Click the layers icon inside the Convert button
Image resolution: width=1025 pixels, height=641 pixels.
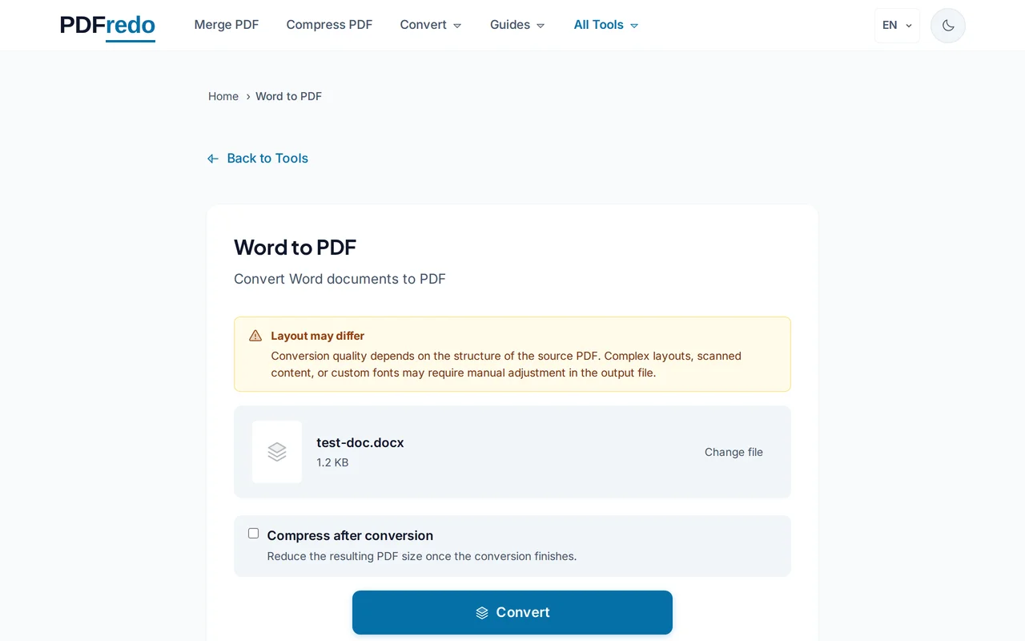481,612
